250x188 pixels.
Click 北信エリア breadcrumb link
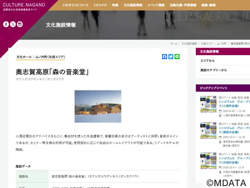point(207,44)
